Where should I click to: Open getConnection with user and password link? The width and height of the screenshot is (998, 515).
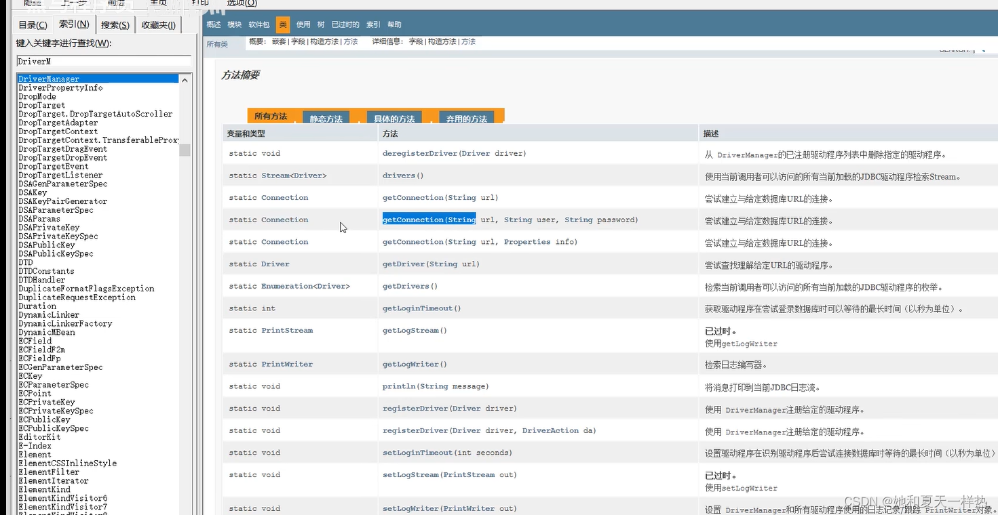412,220
